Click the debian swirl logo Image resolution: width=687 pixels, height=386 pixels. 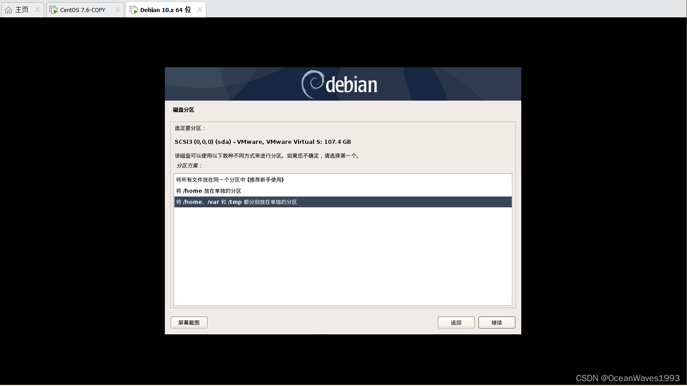click(x=313, y=84)
